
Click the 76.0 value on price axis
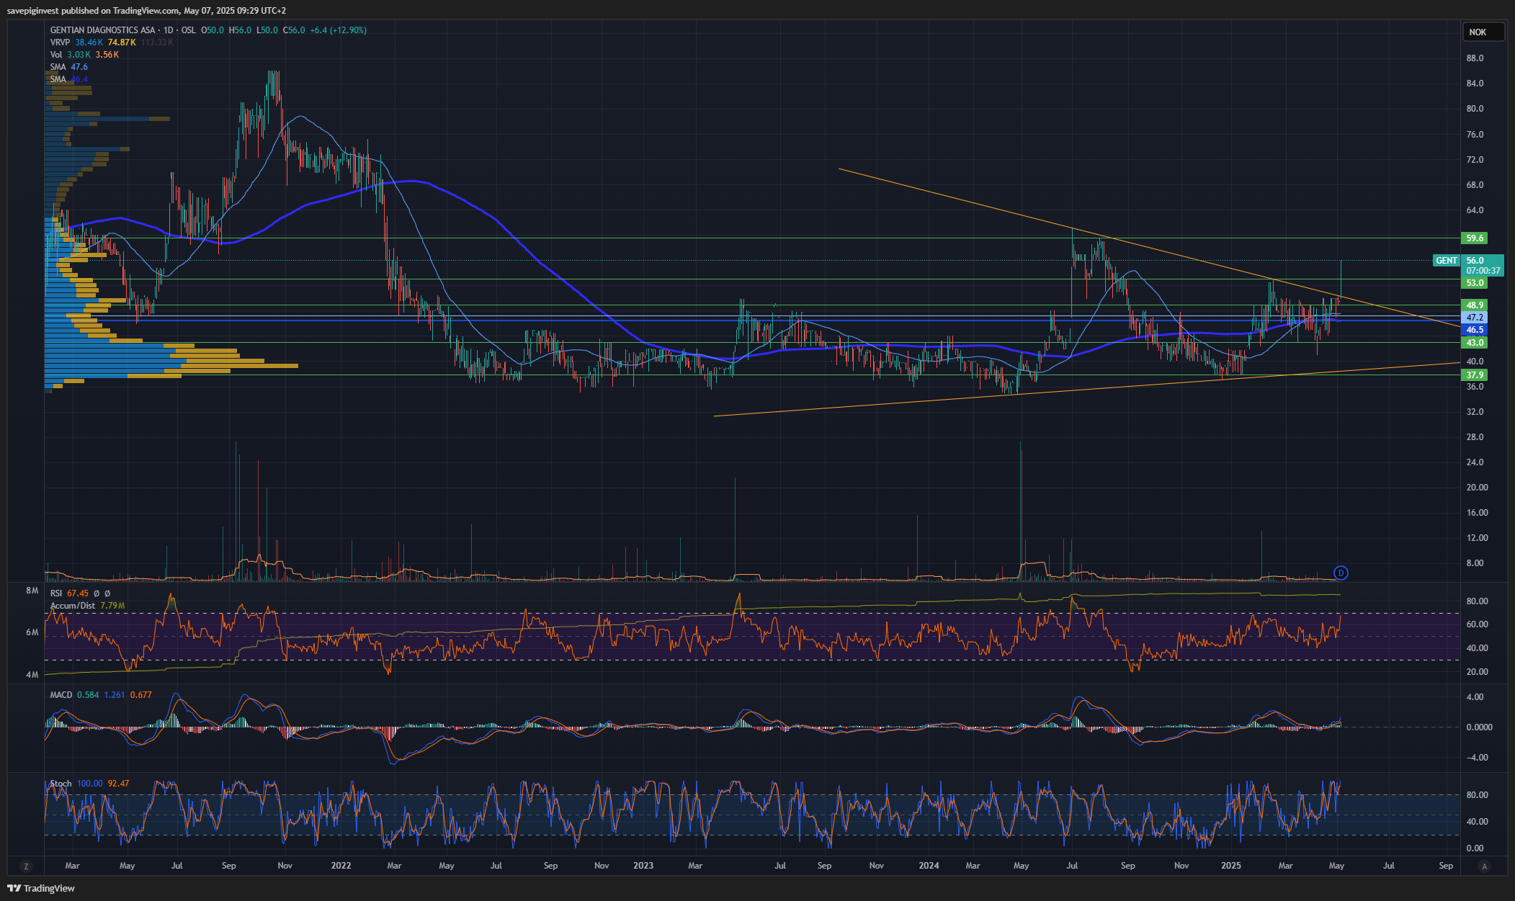point(1475,135)
